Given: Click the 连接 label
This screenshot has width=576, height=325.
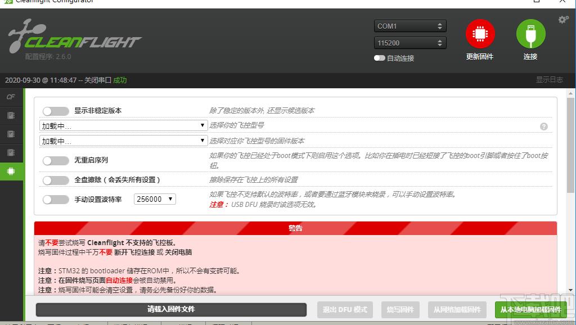Looking at the screenshot, I should [x=530, y=57].
